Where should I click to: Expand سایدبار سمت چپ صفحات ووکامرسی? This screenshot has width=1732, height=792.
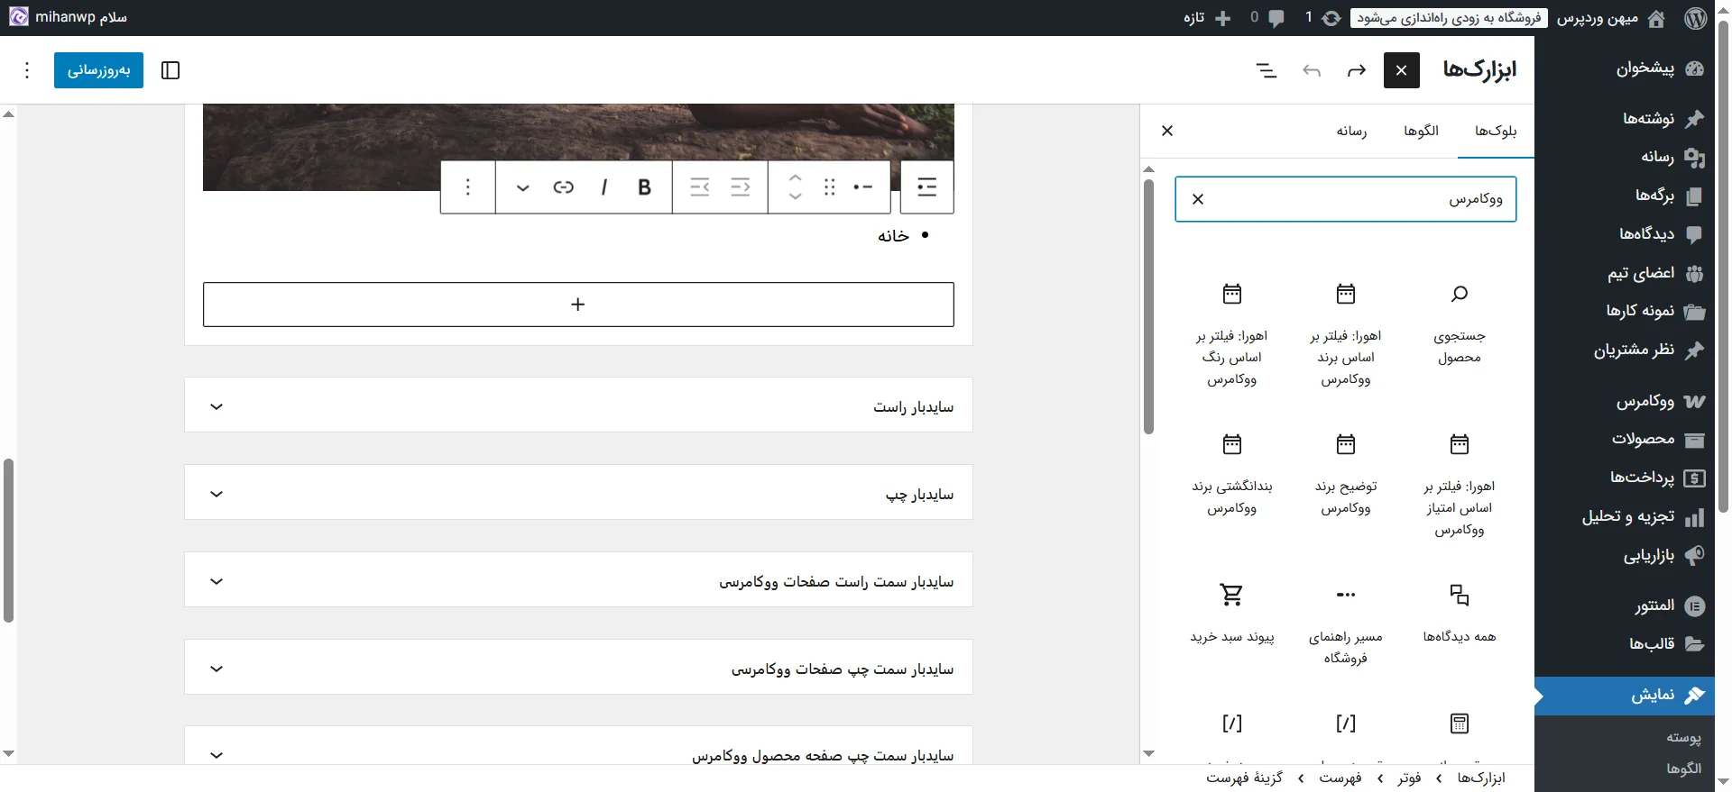[x=578, y=669]
